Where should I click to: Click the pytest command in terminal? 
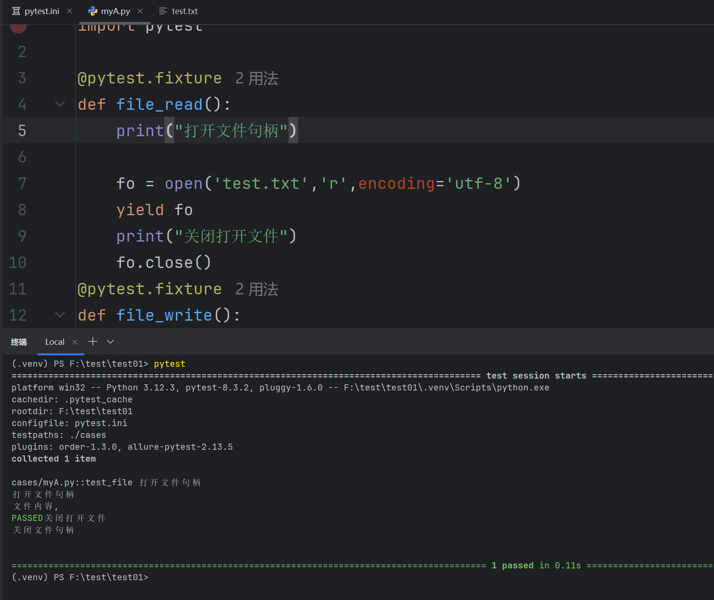[x=170, y=364]
